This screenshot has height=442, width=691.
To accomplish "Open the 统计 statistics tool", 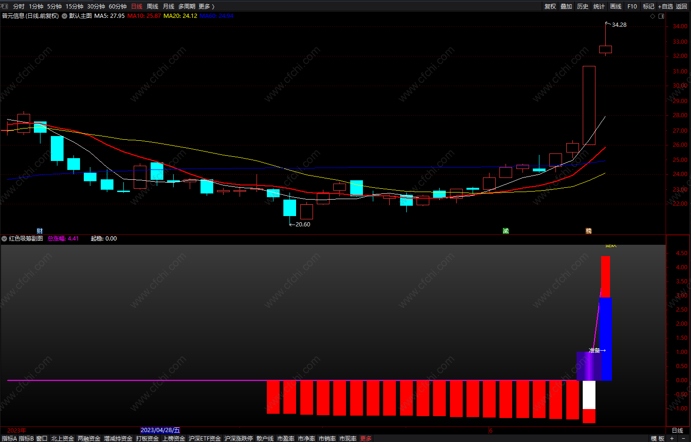I will (x=599, y=6).
